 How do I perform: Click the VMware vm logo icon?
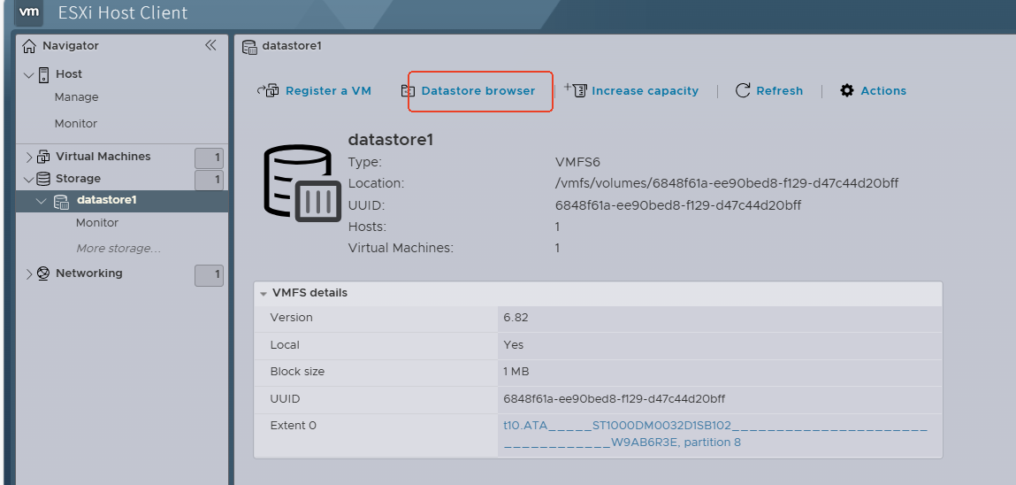coord(30,12)
